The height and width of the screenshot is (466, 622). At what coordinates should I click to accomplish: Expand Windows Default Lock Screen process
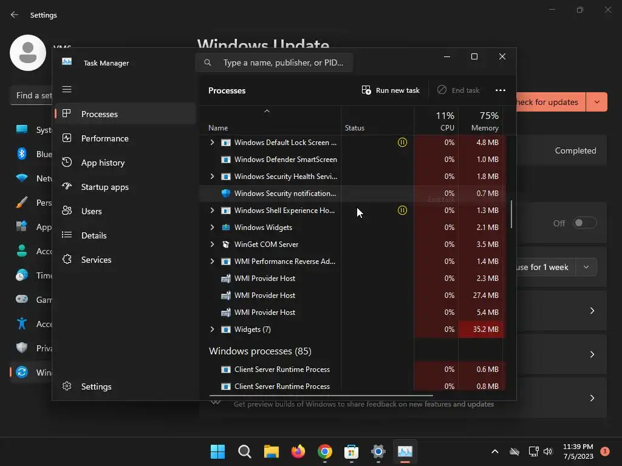pyautogui.click(x=212, y=142)
